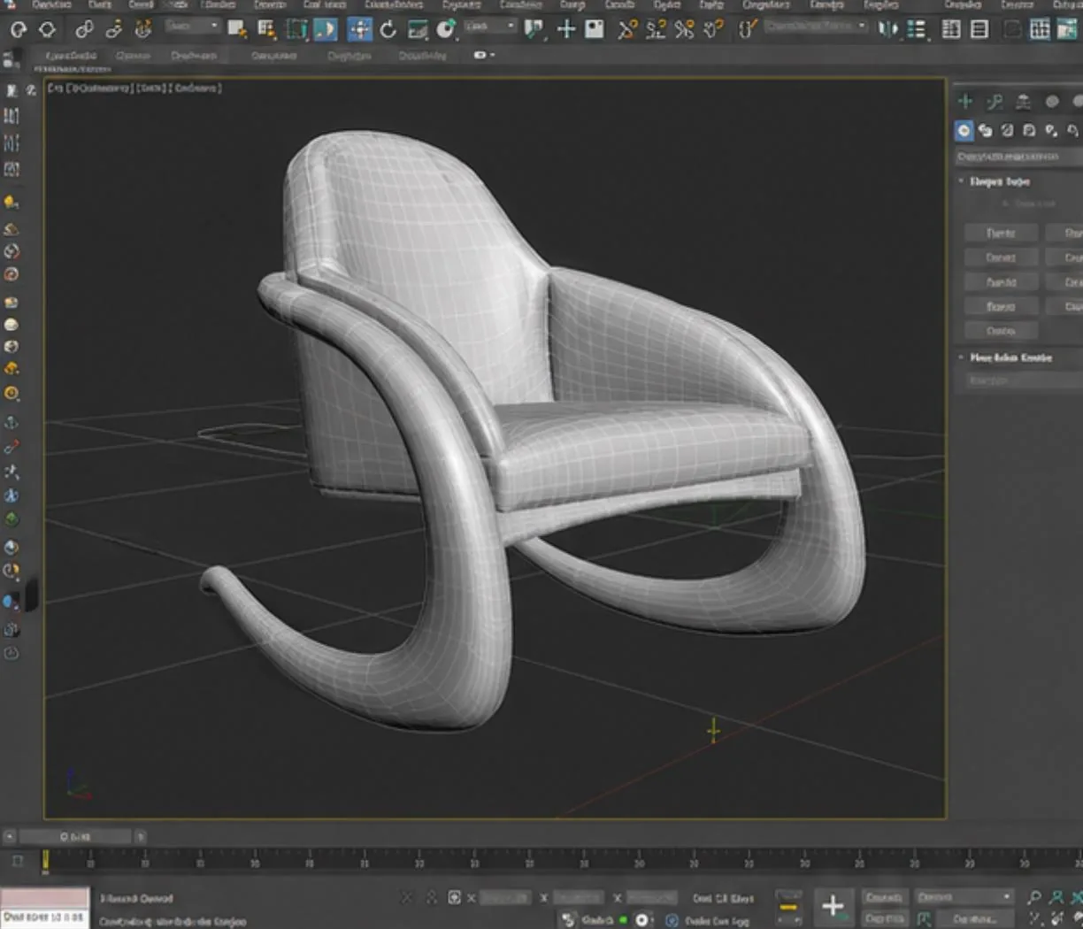Open Edit Named Selection Sets icon
1083x929 pixels.
[747, 30]
